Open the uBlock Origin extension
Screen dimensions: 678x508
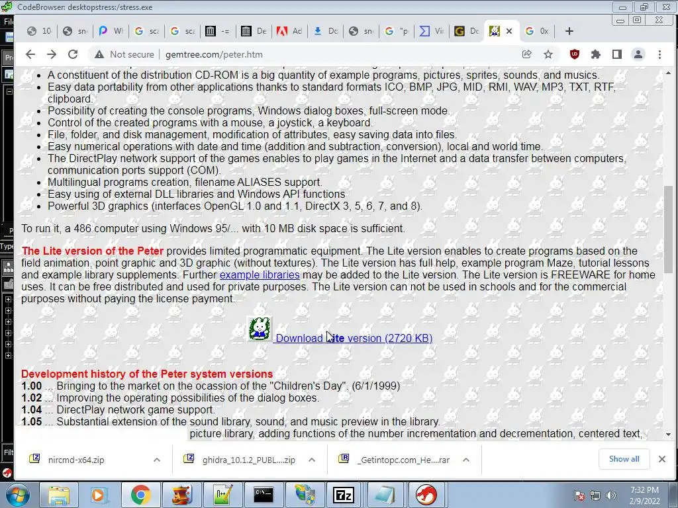point(574,54)
